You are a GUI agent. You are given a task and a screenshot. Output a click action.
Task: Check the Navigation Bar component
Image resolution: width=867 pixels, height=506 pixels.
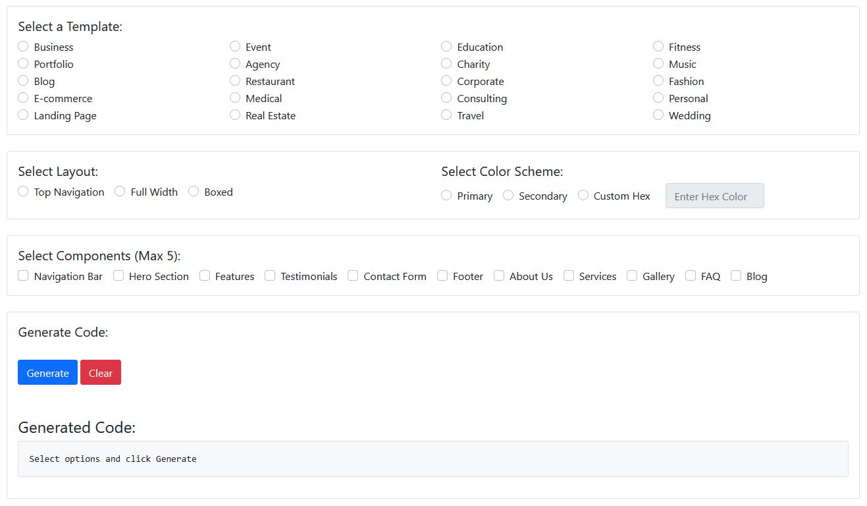[x=23, y=275]
